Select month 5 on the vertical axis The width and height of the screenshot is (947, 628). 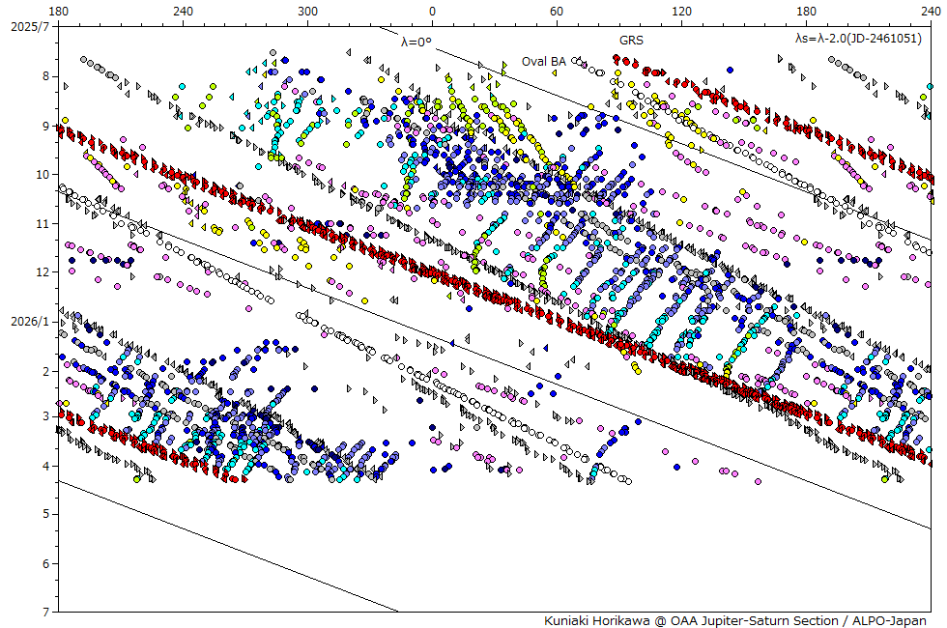pos(44,515)
